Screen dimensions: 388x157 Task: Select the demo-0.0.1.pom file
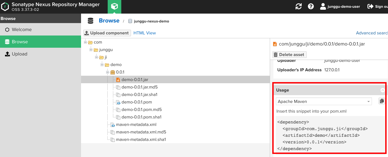click(x=137, y=102)
